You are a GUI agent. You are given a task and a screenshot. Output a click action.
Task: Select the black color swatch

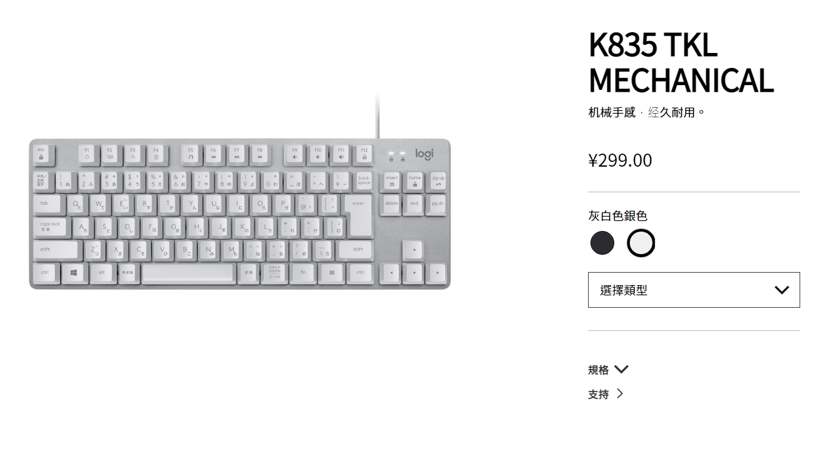tap(602, 243)
